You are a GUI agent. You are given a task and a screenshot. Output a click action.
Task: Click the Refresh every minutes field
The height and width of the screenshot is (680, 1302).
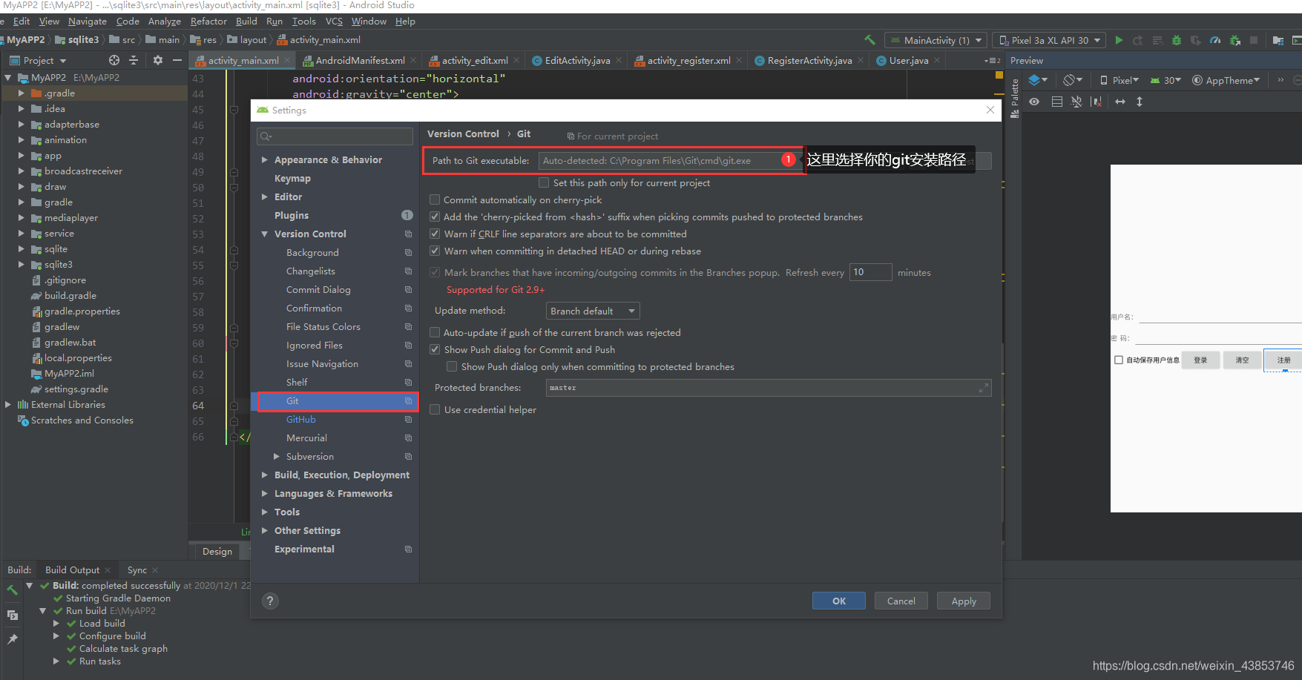click(x=870, y=272)
